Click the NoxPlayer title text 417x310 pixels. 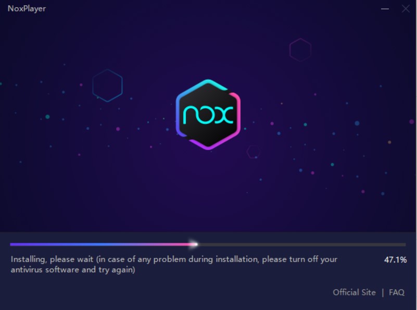(27, 9)
